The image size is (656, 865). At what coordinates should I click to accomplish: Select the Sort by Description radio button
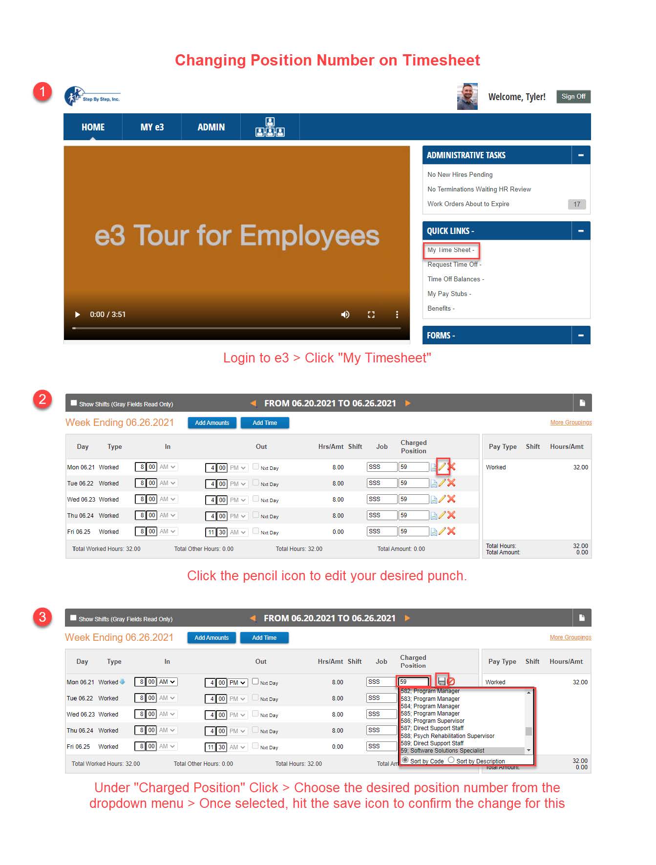[451, 760]
